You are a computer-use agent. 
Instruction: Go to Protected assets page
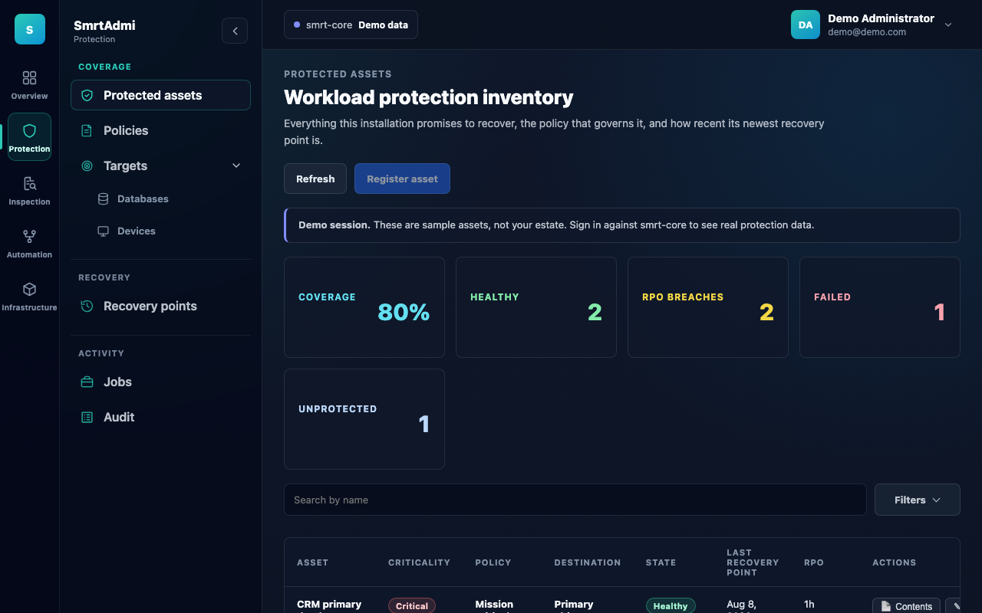160,95
